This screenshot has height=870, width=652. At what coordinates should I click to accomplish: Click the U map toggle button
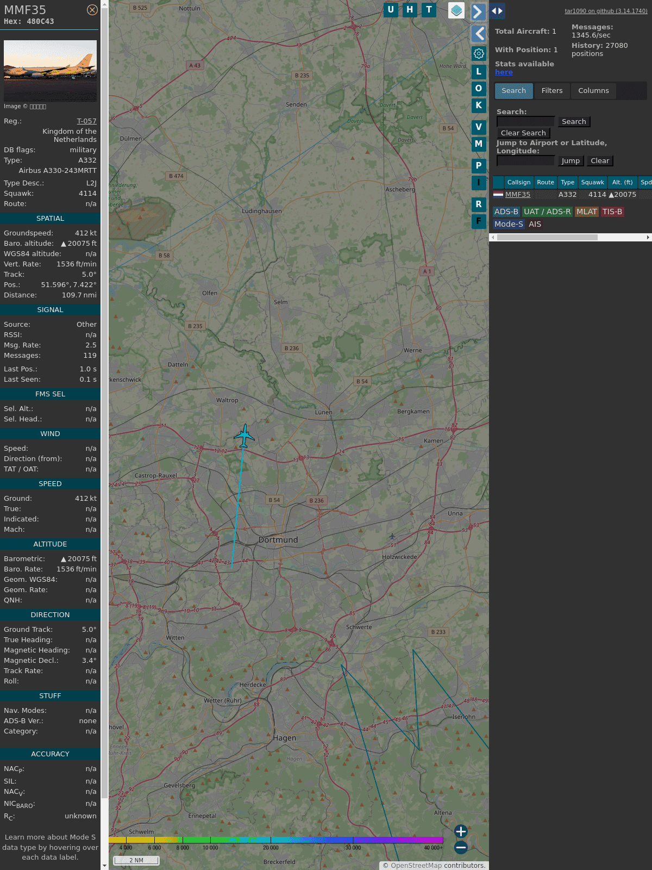(391, 10)
